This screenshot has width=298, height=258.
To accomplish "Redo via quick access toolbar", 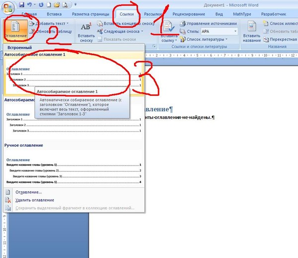I will (41, 5).
